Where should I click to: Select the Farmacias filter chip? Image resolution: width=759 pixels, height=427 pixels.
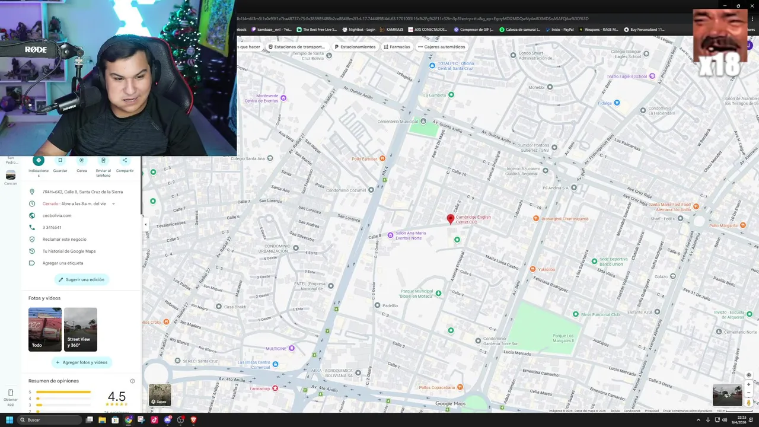click(397, 47)
